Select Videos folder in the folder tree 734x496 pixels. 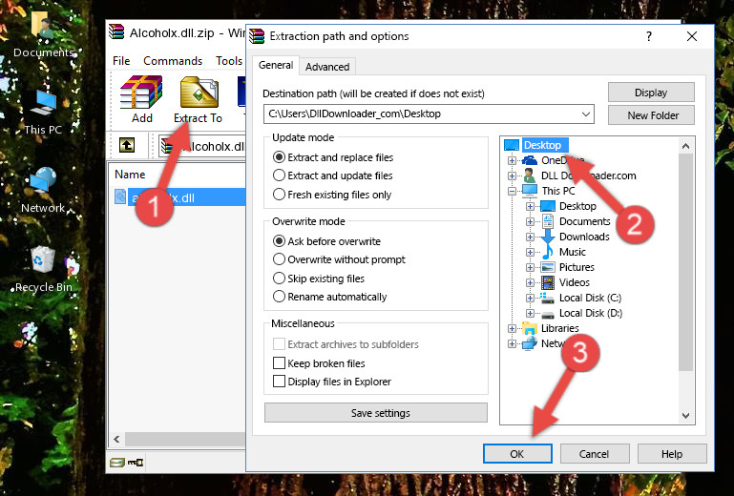click(x=574, y=282)
